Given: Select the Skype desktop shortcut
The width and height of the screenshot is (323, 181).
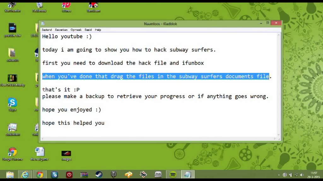Looking at the screenshot, I should (12, 104).
